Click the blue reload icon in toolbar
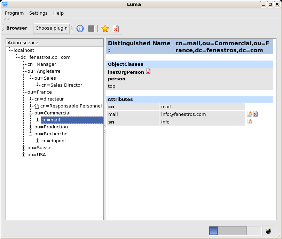282x239 pixels. 80,29
